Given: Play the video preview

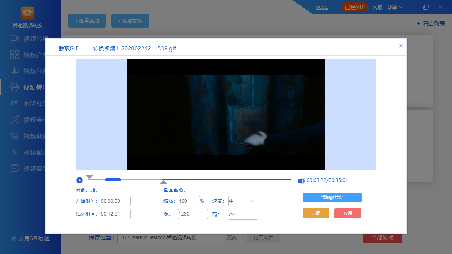Looking at the screenshot, I should pos(79,180).
